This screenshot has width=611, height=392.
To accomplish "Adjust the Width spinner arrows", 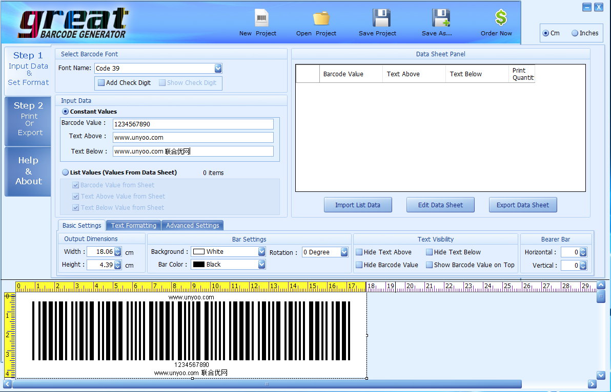I will 118,252.
